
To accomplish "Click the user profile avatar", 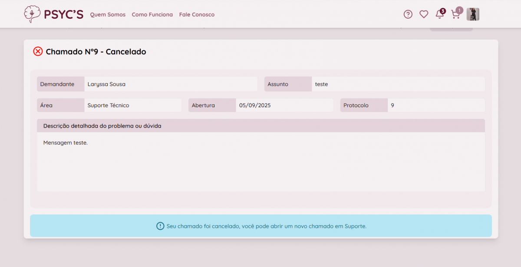I will click(473, 14).
